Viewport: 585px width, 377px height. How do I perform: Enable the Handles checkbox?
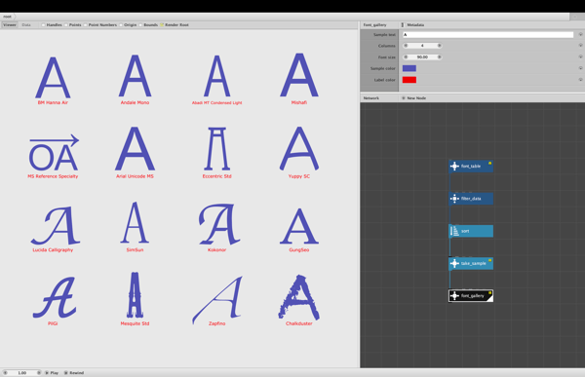pyautogui.click(x=43, y=25)
